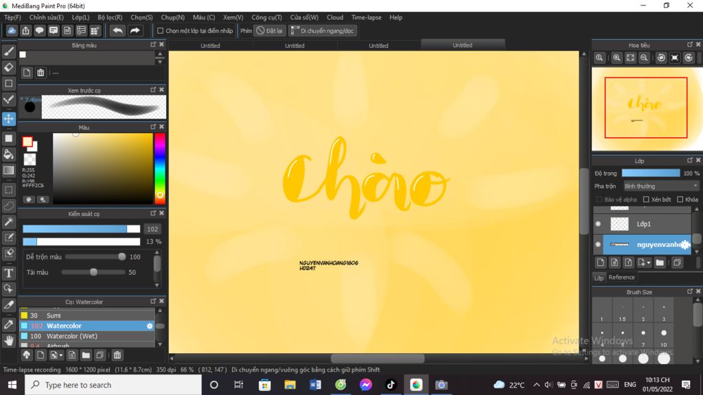Screen dimensions: 703x395
Task: Click the Undo arrow
Action: click(117, 30)
